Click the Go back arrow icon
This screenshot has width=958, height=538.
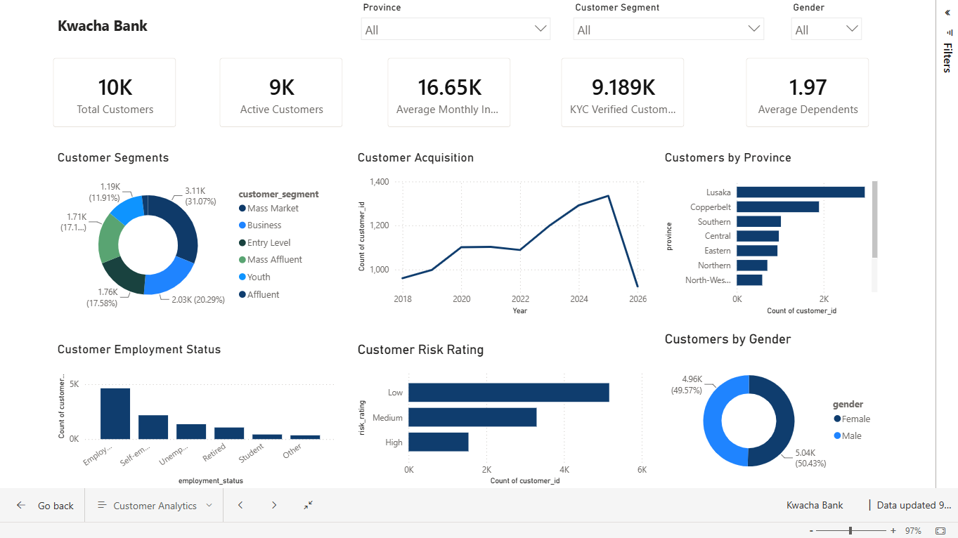(21, 506)
